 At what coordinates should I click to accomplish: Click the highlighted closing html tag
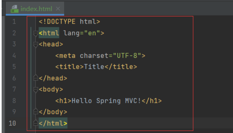tap(53, 123)
